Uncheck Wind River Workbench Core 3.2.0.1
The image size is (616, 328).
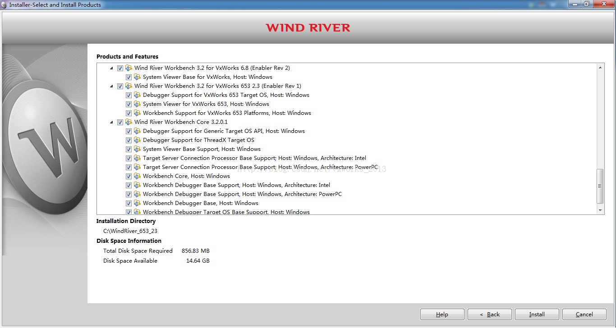(x=120, y=122)
